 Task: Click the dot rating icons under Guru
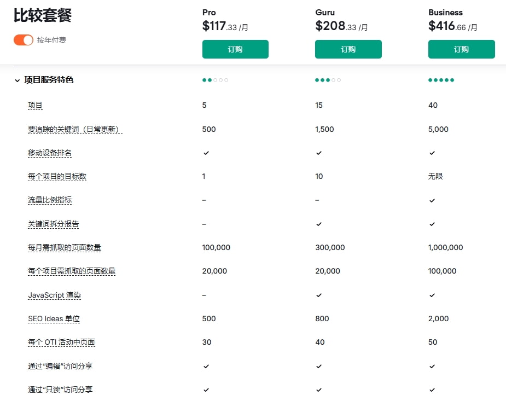pyautogui.click(x=327, y=80)
